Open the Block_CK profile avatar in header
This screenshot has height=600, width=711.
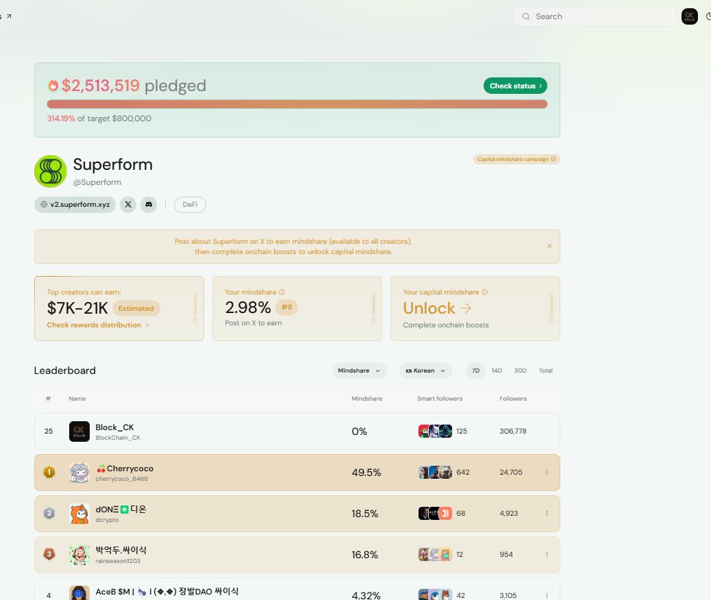click(689, 16)
